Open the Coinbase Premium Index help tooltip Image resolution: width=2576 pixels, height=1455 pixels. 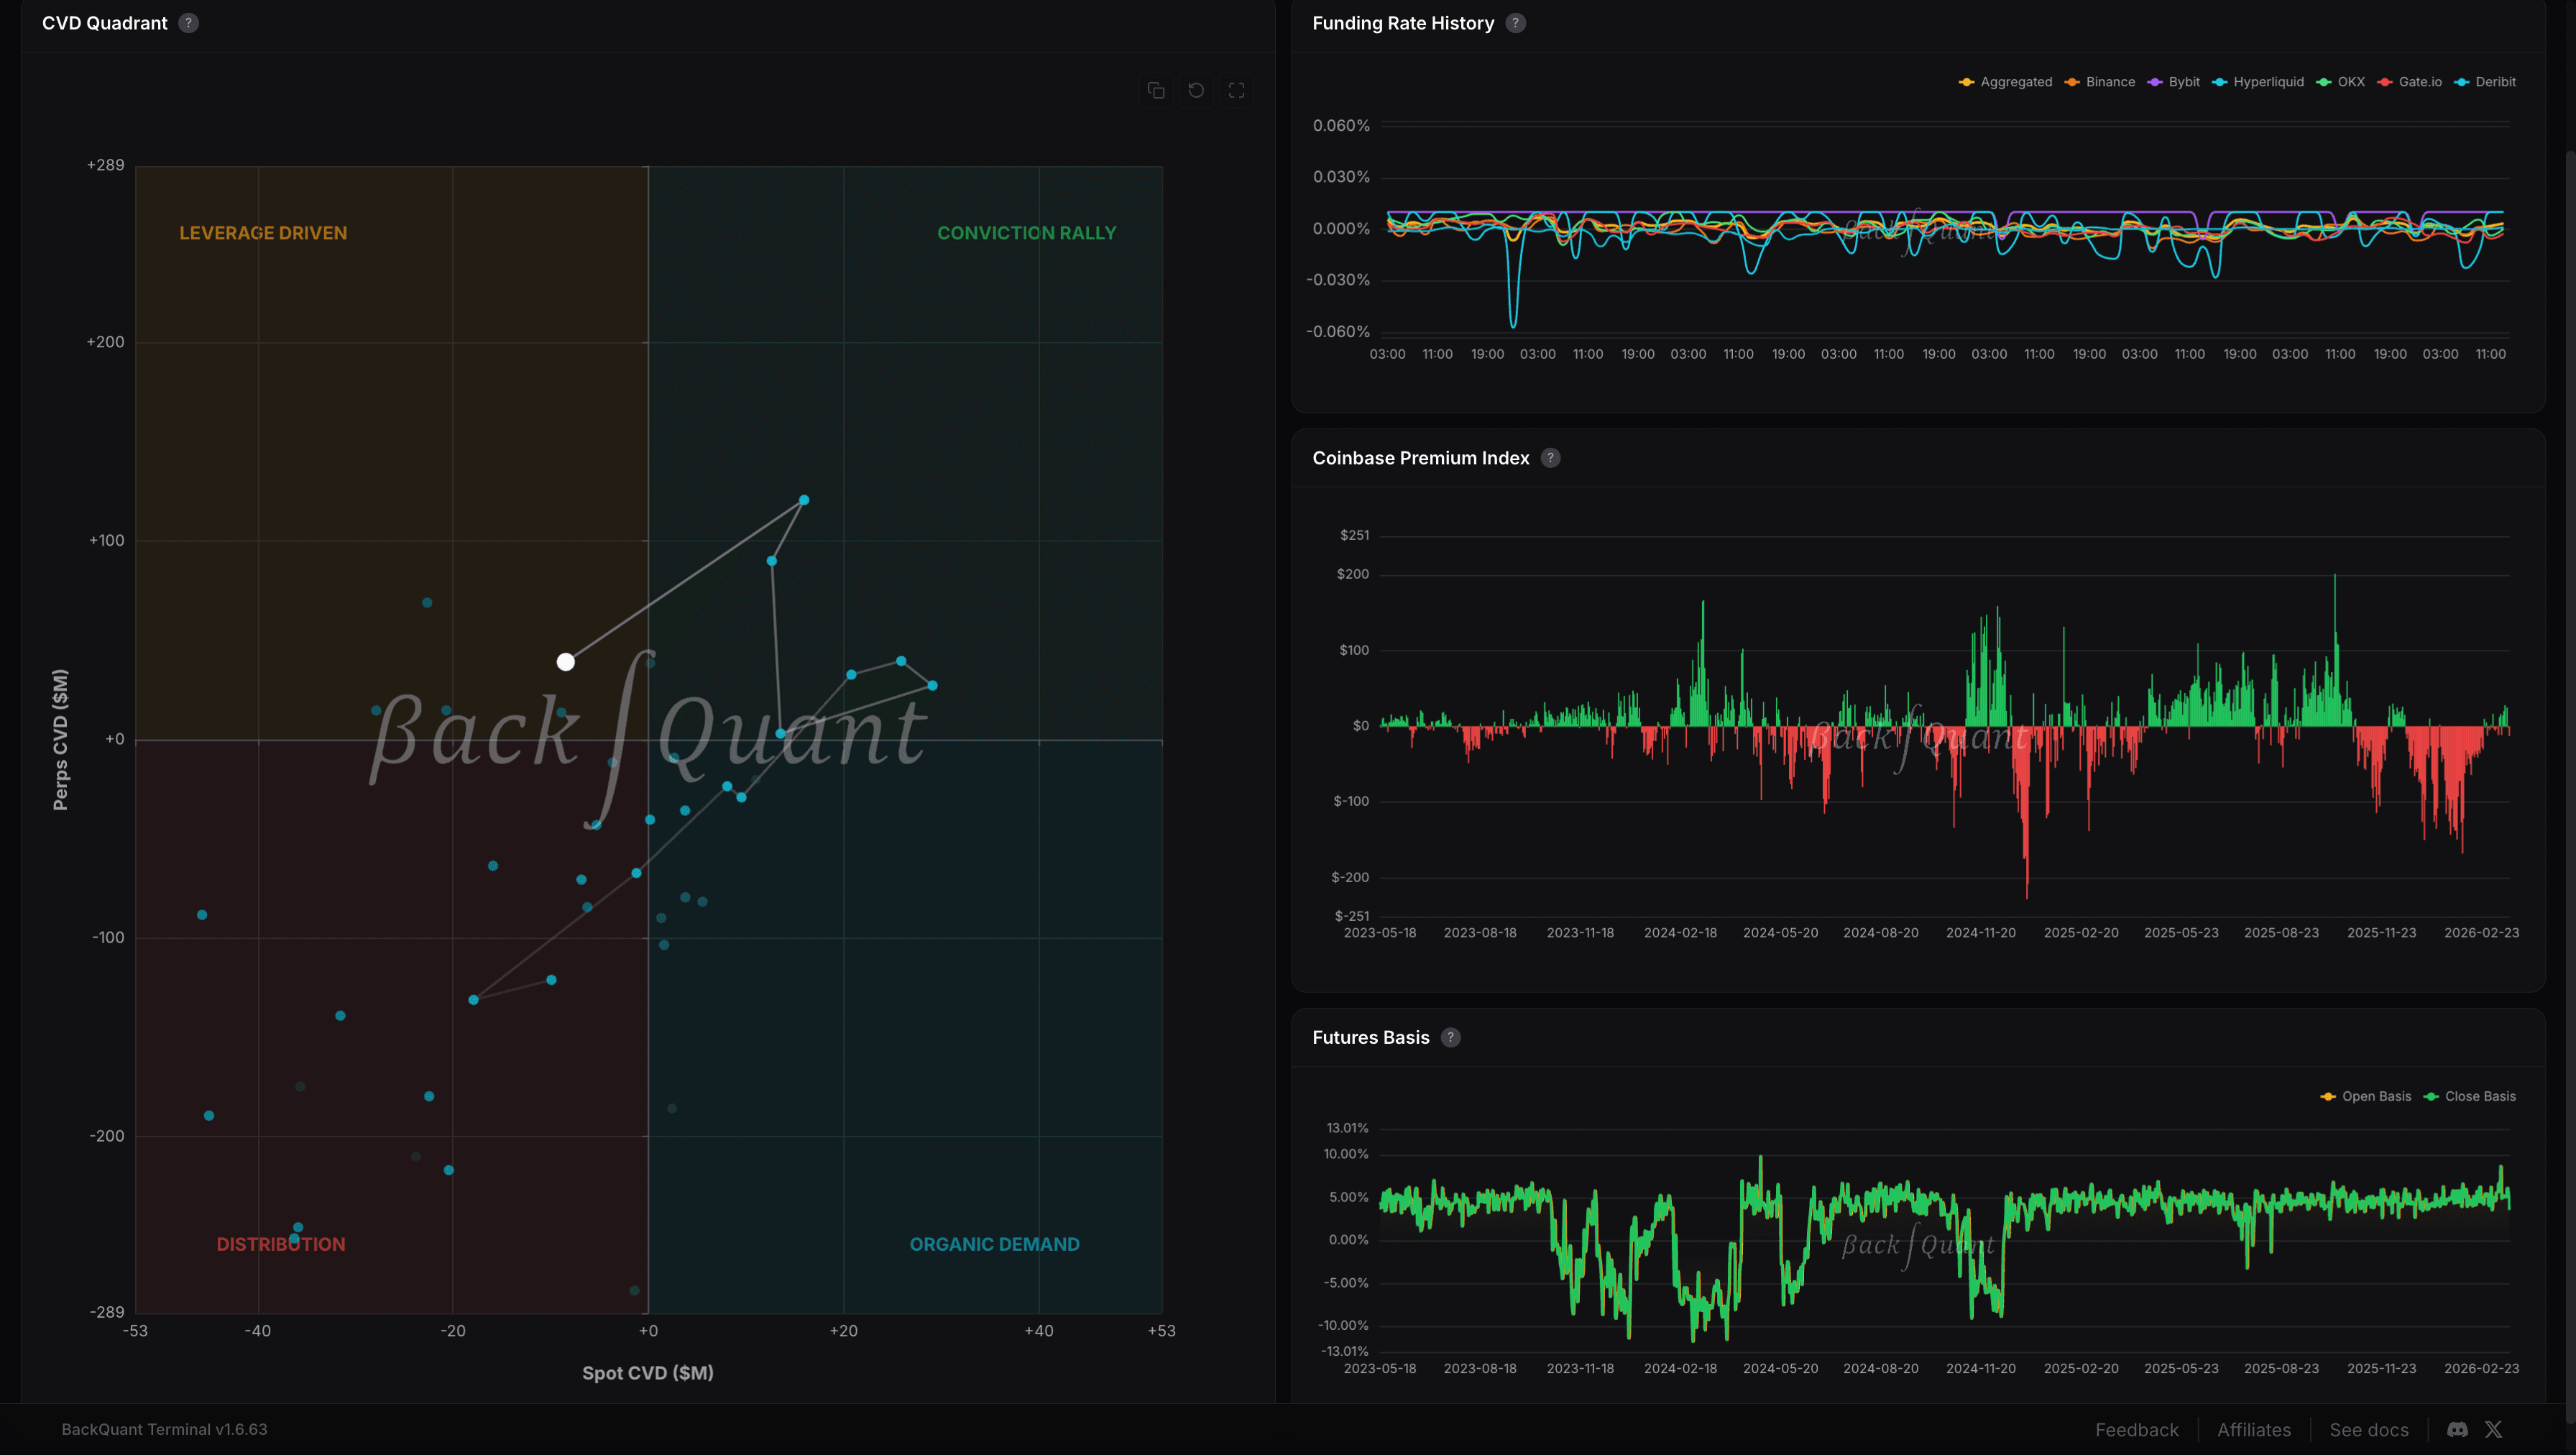1551,457
